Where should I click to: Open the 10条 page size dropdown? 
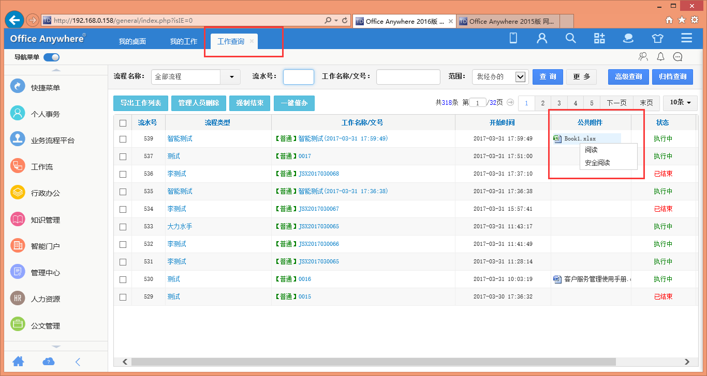coord(680,103)
